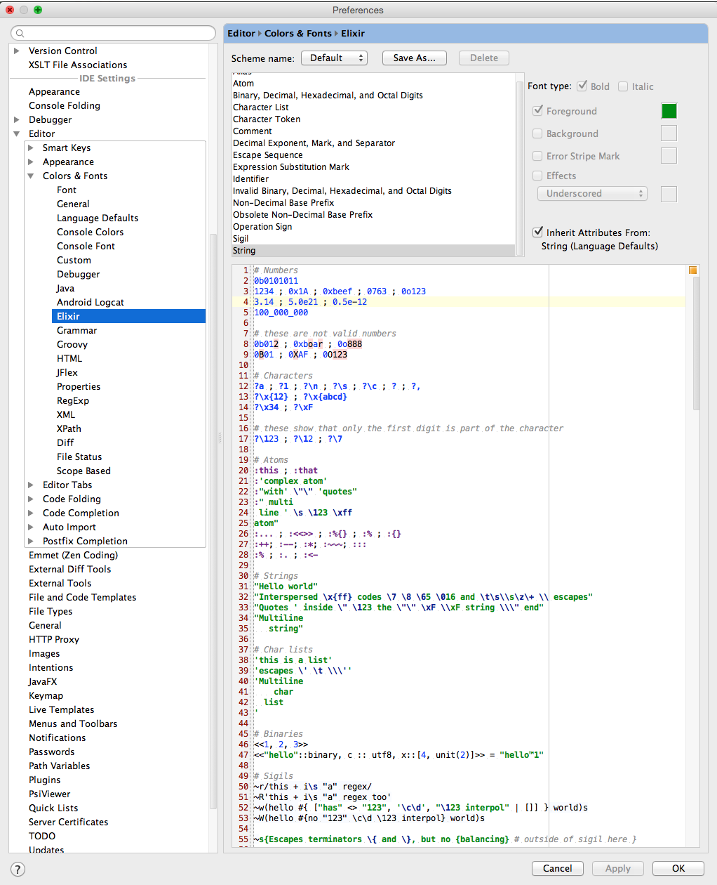Click the orange inspection indicator in preview
Image resolution: width=717 pixels, height=885 pixels.
point(692,270)
